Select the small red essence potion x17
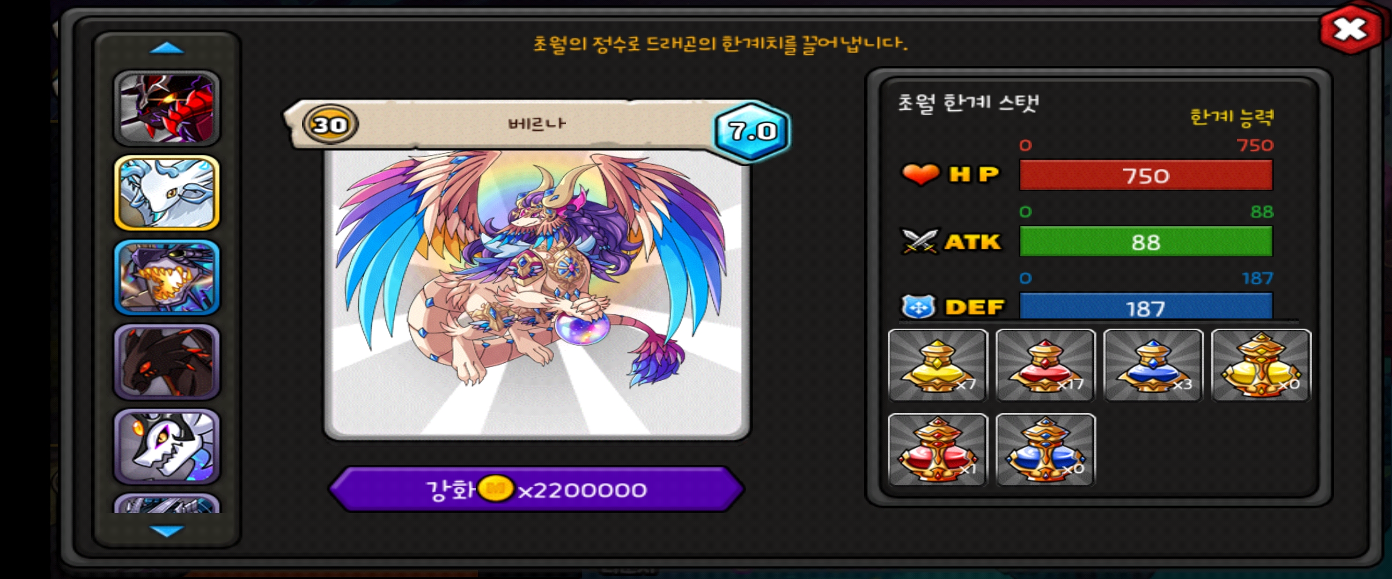The height and width of the screenshot is (579, 1392). [x=1045, y=365]
